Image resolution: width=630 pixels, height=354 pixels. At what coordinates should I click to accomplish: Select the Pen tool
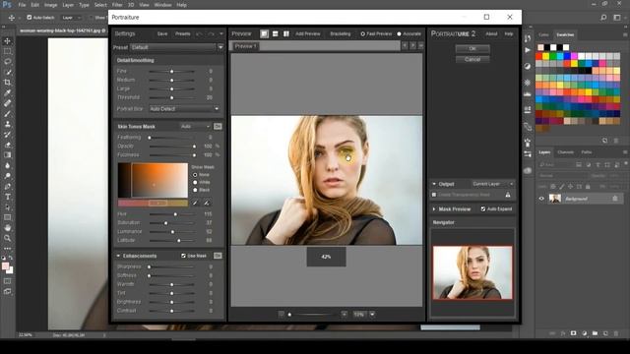[x=7, y=186]
